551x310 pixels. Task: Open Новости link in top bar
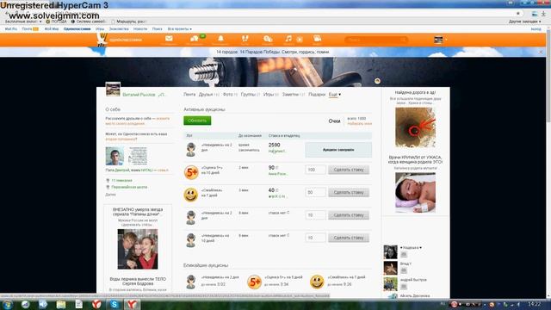140,29
